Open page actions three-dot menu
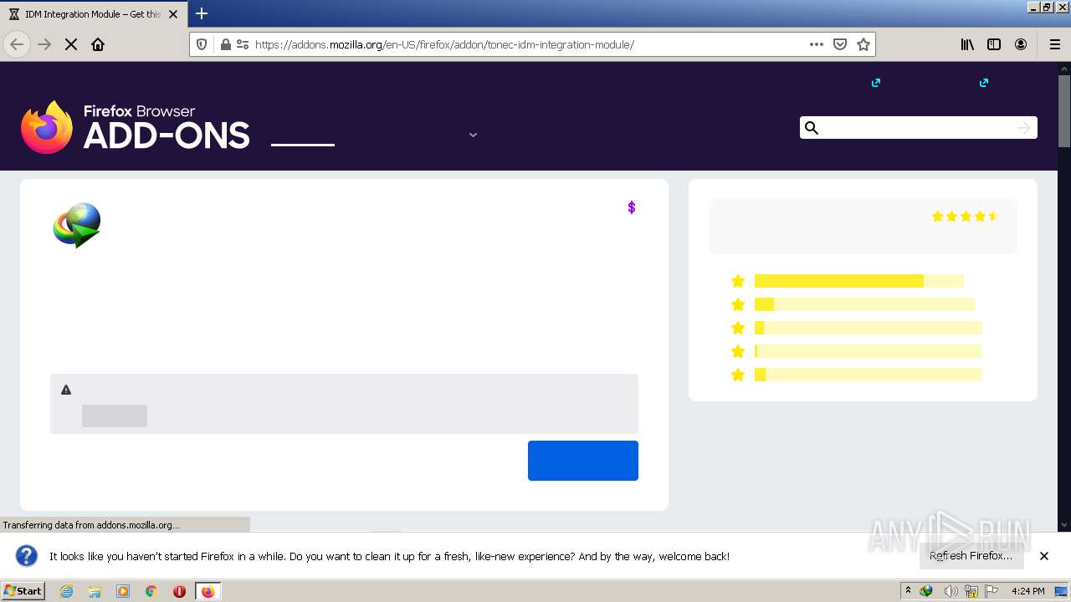 pos(817,44)
